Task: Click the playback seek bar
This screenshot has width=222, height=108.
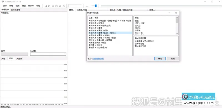Action: click(x=161, y=6)
